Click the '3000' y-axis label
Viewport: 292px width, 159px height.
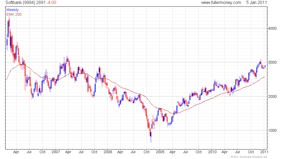(272, 62)
